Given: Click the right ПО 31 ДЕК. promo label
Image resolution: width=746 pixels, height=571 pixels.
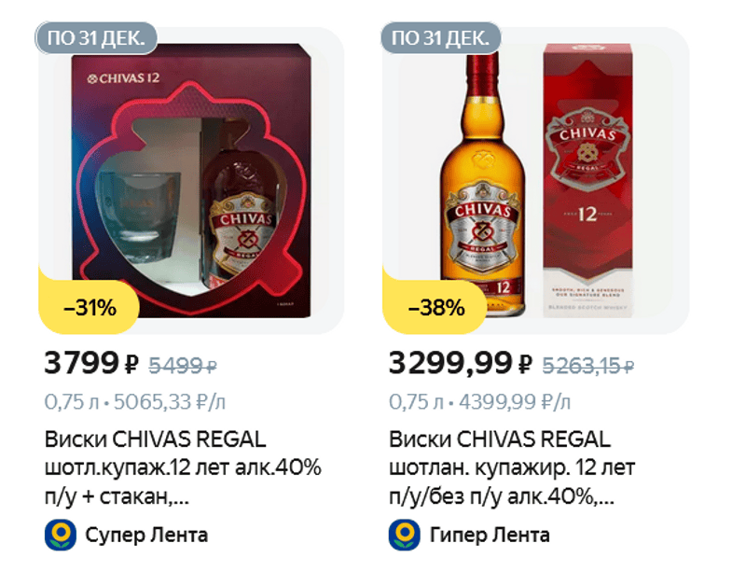Looking at the screenshot, I should click(x=440, y=37).
